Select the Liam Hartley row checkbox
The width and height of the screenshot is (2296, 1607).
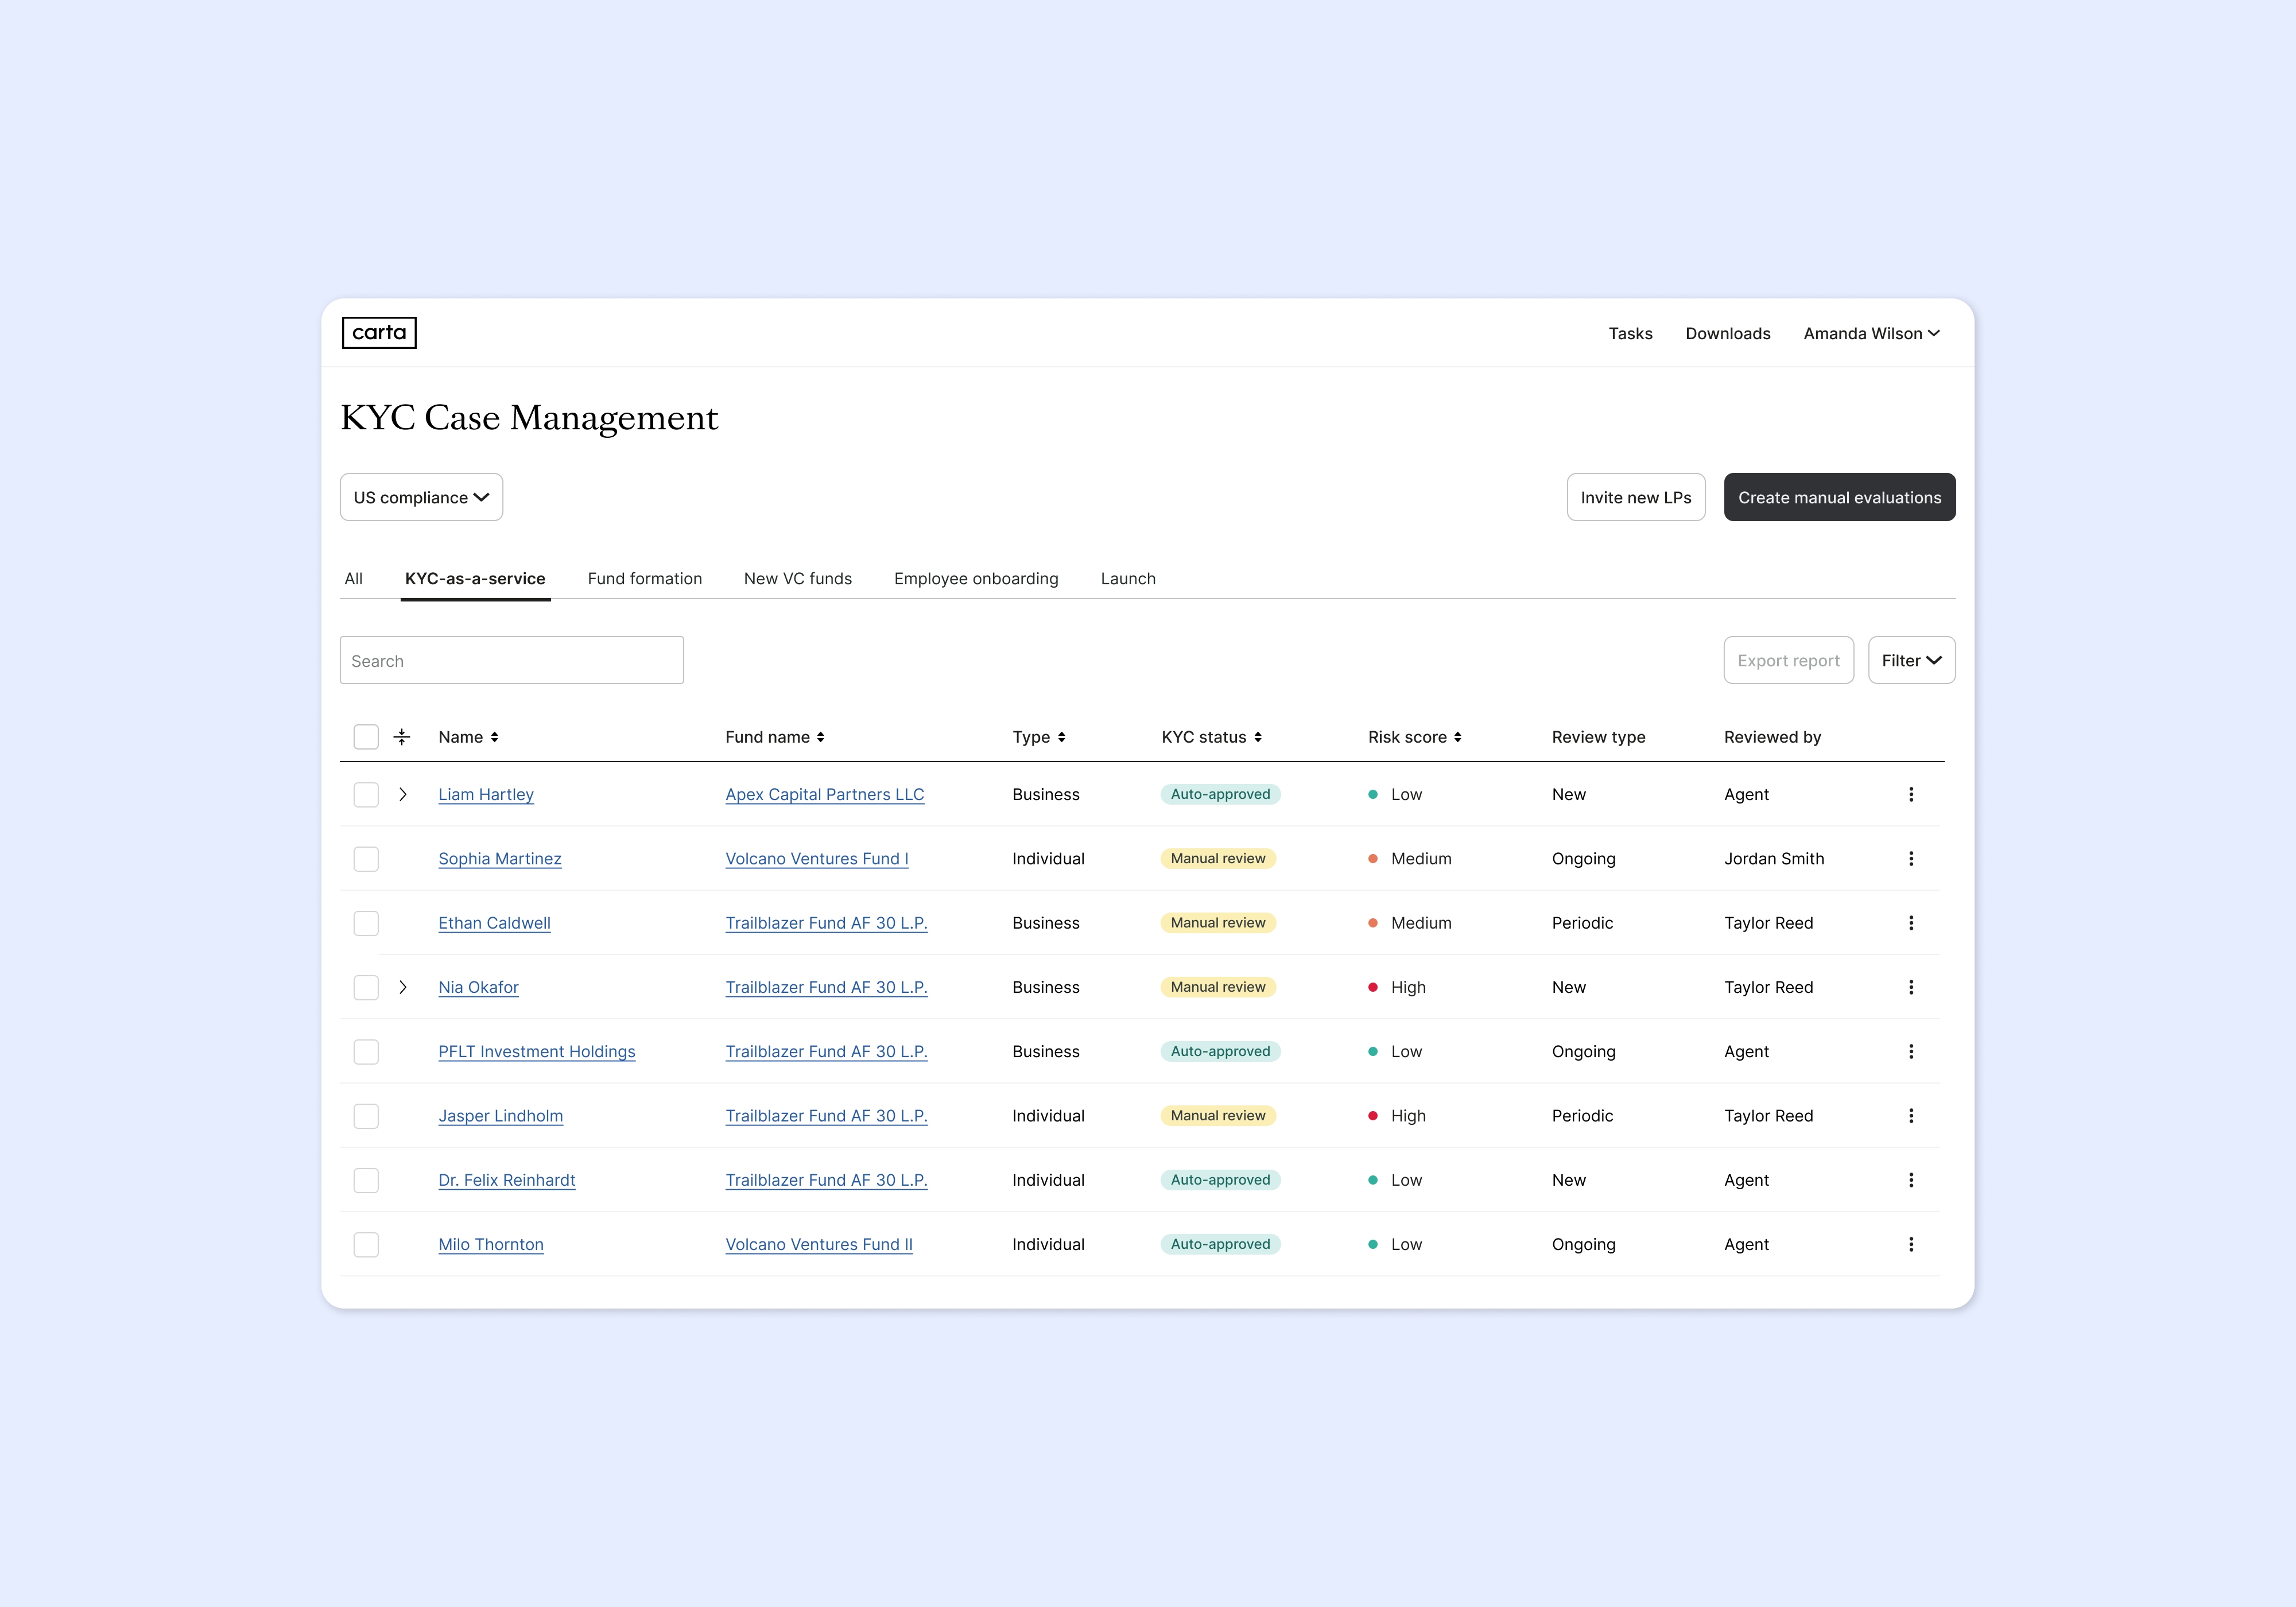[366, 794]
